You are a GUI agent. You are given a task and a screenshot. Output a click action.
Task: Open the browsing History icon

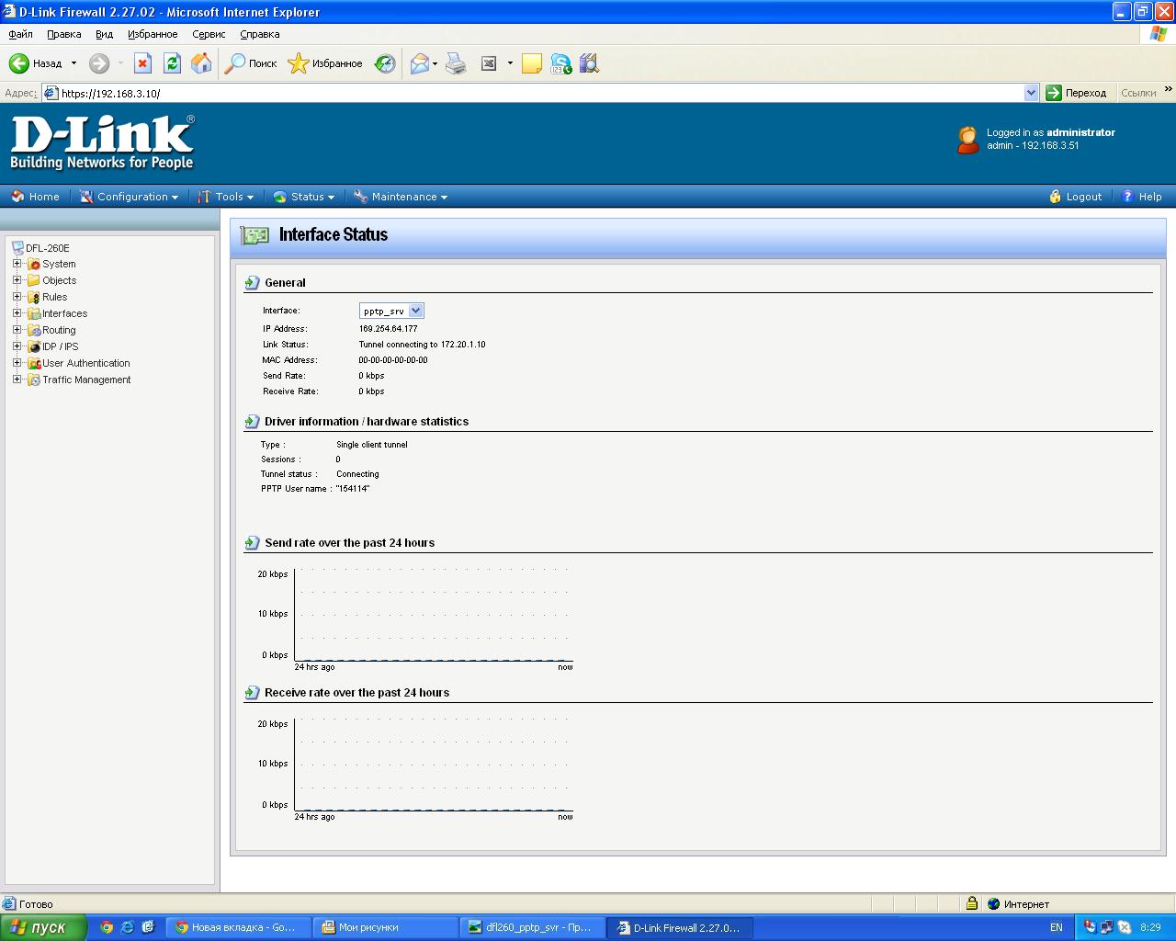pos(385,63)
